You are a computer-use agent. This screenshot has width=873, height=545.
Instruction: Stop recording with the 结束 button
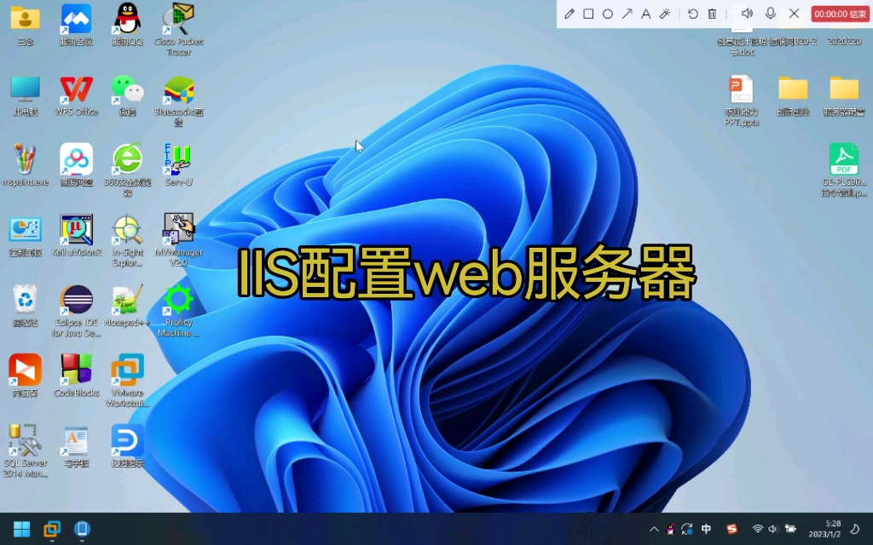(x=840, y=14)
